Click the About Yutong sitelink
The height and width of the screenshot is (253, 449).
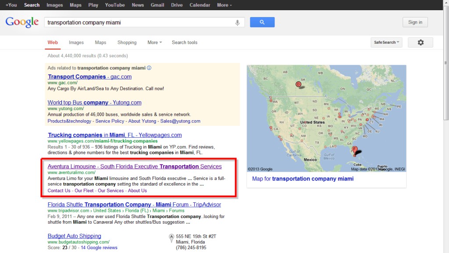[142, 121]
